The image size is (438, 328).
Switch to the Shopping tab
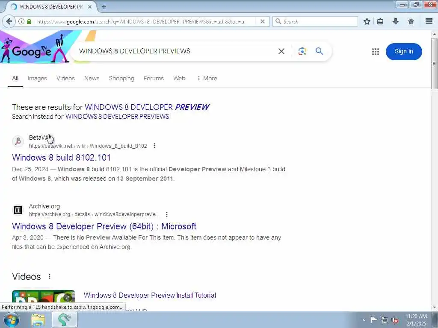[x=121, y=79]
